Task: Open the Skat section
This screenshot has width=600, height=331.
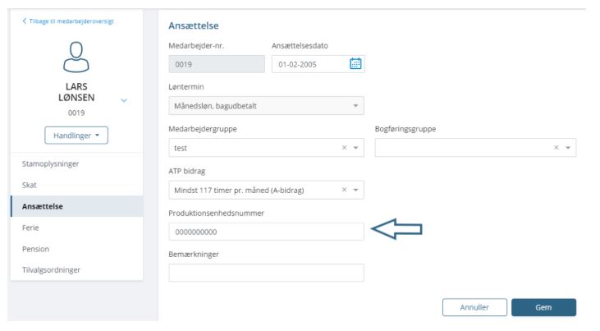Action: pyautogui.click(x=29, y=186)
